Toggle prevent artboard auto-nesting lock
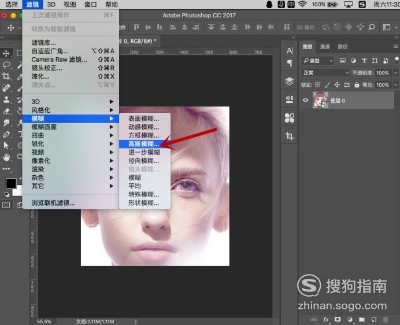Screen dimensions: 400x325 [347, 85]
